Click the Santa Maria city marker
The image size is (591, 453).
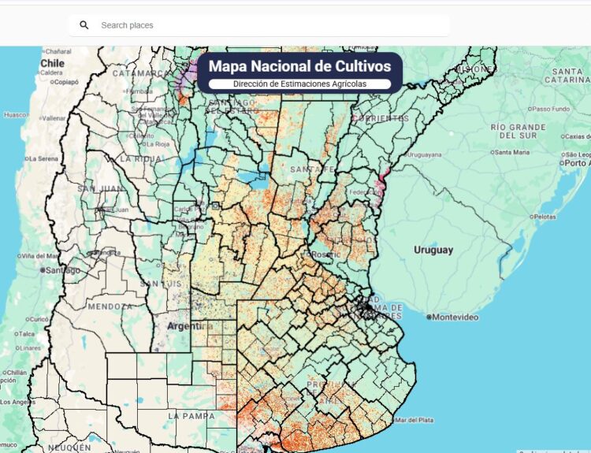tap(492, 152)
